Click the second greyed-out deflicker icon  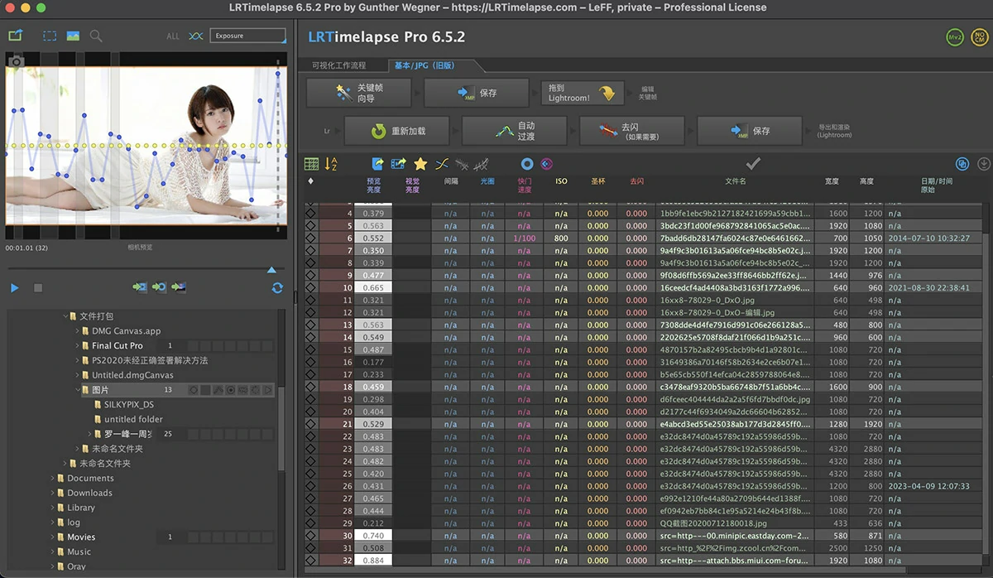(x=480, y=164)
